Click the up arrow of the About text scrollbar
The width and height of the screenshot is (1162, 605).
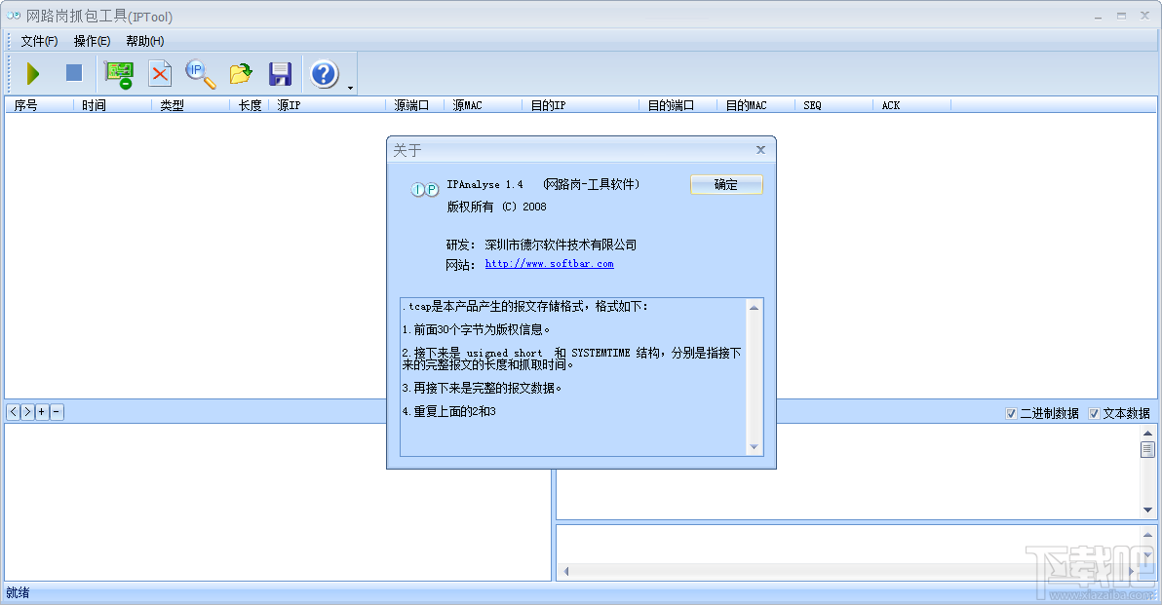pyautogui.click(x=754, y=307)
